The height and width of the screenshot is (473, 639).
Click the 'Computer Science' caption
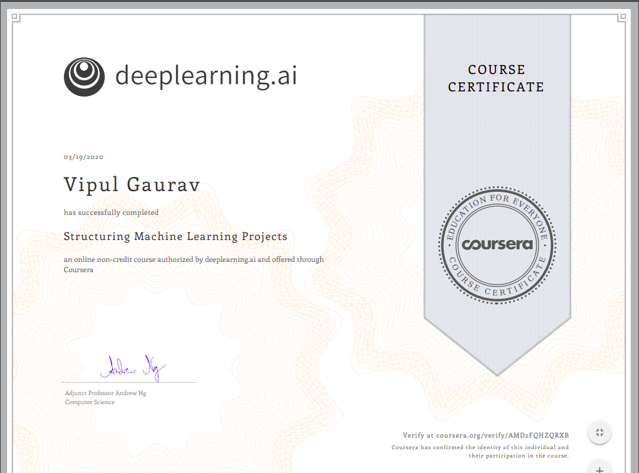point(90,402)
